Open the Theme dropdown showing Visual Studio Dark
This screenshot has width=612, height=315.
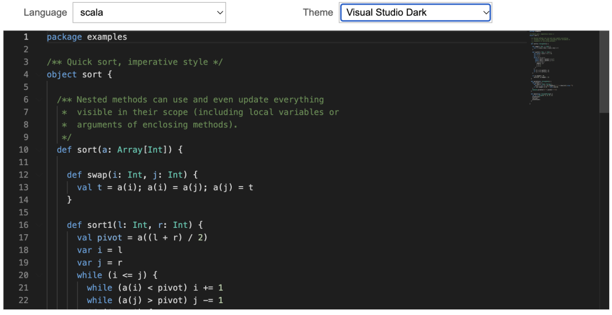click(415, 12)
